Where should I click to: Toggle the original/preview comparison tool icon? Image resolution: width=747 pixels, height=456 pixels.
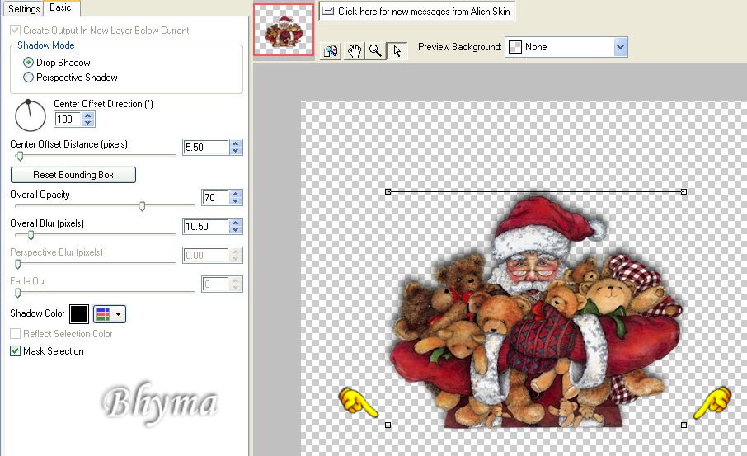point(330,50)
